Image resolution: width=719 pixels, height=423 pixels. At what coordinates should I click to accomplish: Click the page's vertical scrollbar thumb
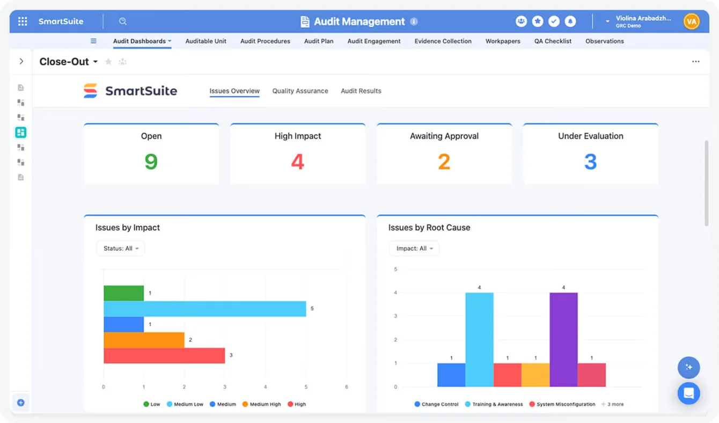point(706,183)
